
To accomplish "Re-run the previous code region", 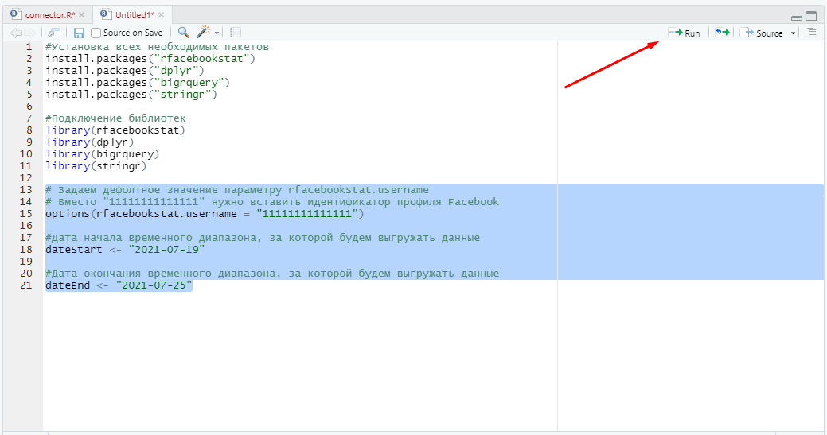I will [722, 33].
